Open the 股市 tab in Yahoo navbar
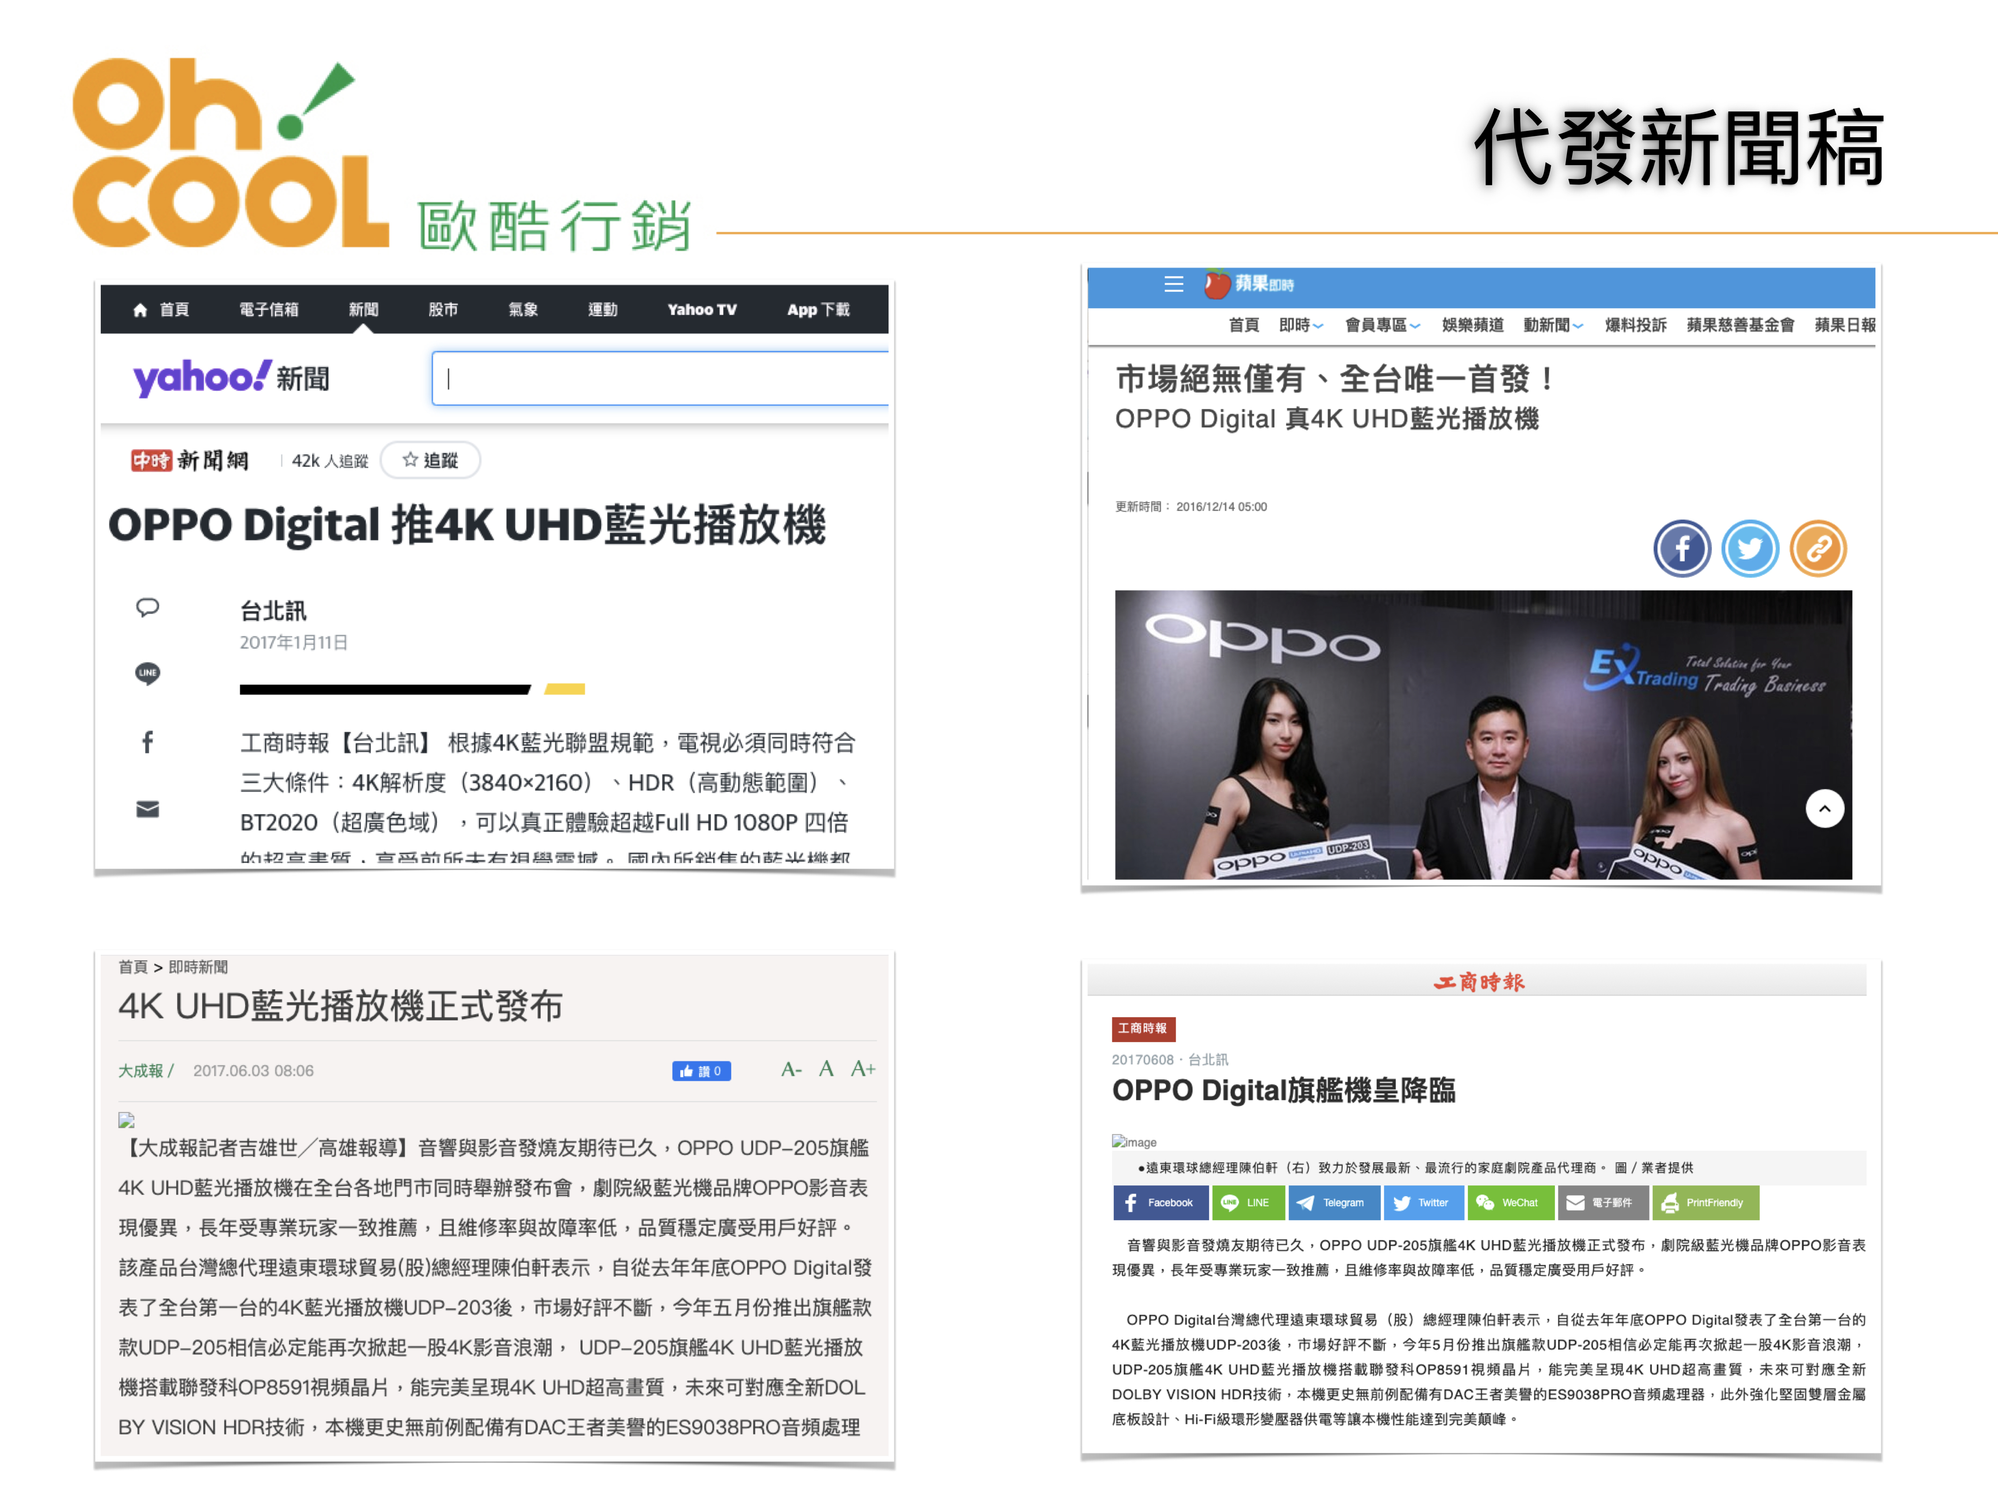The image size is (1998, 1498). pyautogui.click(x=443, y=310)
